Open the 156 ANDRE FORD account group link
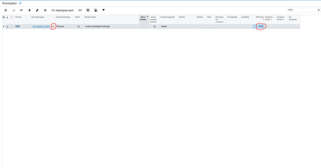This screenshot has height=168, width=321. tap(41, 26)
